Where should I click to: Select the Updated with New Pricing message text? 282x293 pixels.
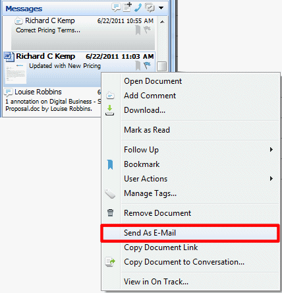tap(65, 66)
